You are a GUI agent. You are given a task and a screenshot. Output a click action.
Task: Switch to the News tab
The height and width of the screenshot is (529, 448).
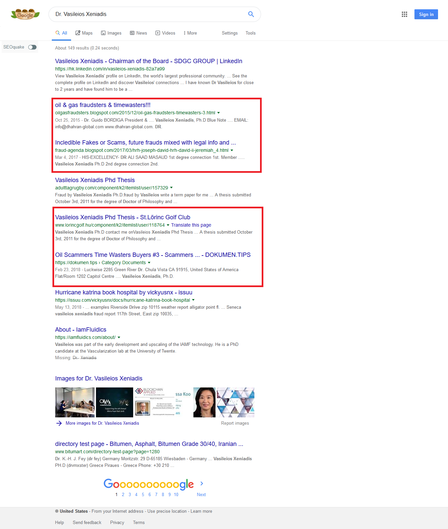click(x=138, y=33)
